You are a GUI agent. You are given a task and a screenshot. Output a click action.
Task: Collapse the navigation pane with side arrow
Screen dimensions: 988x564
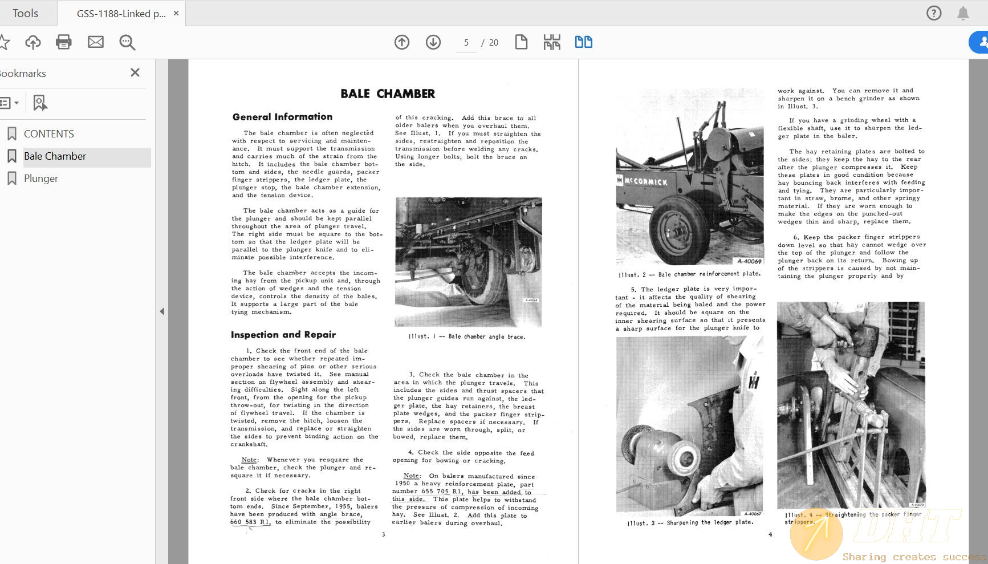click(x=162, y=311)
